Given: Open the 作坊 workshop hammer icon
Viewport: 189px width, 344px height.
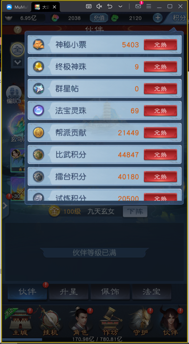Looking at the screenshot, I should (110, 321).
